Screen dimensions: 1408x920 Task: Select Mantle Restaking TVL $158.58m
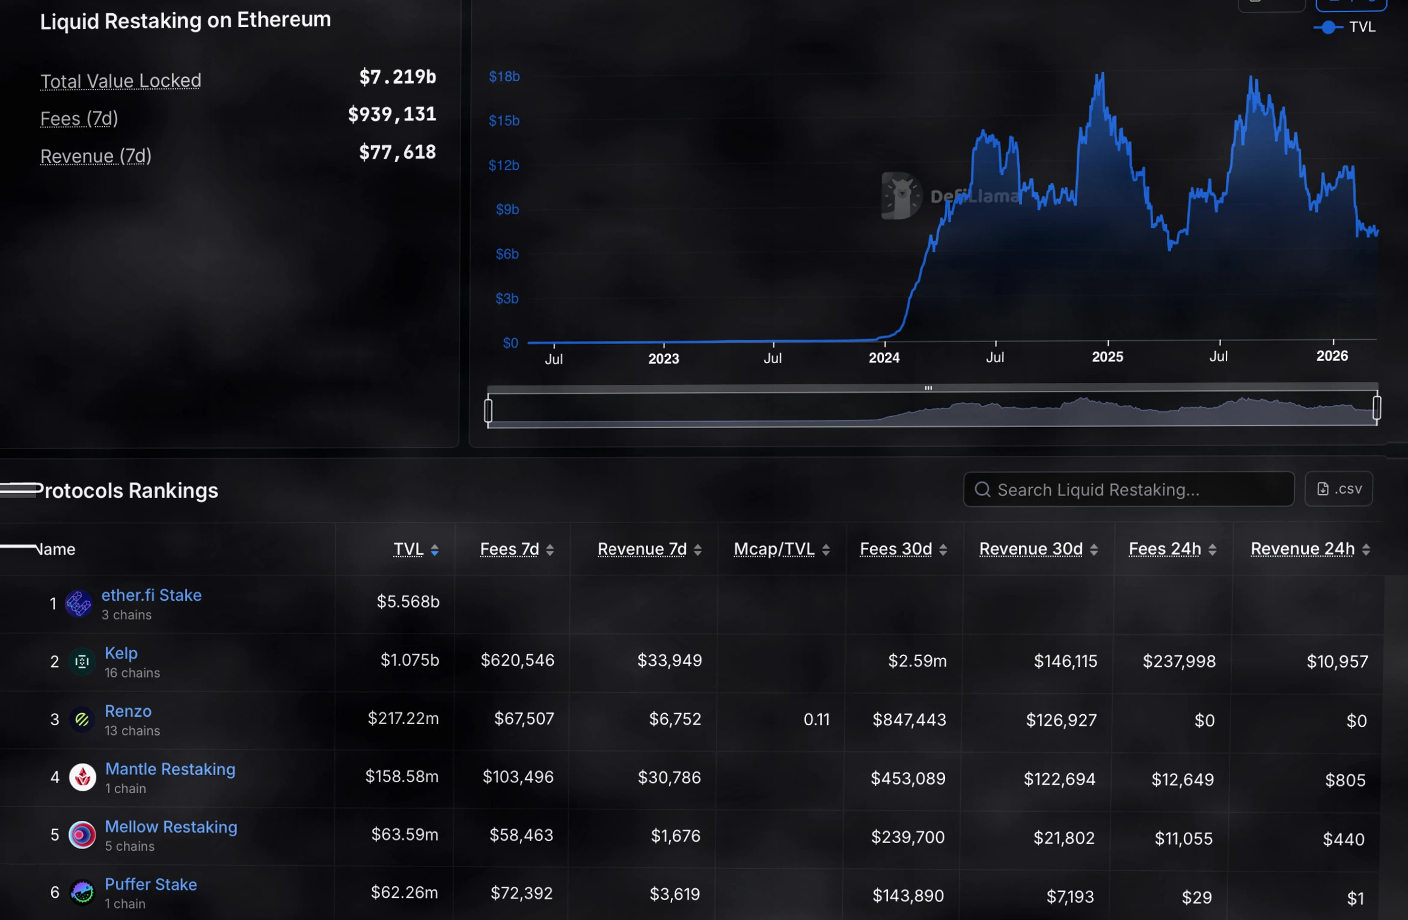[402, 776]
